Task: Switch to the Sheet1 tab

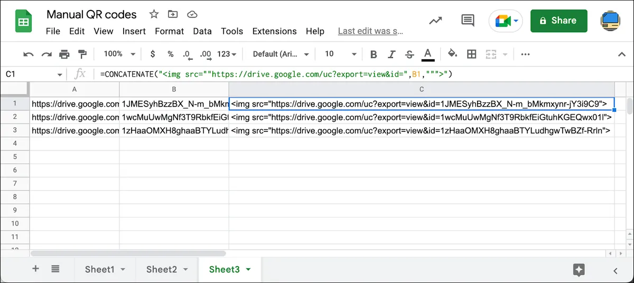Action: point(100,269)
